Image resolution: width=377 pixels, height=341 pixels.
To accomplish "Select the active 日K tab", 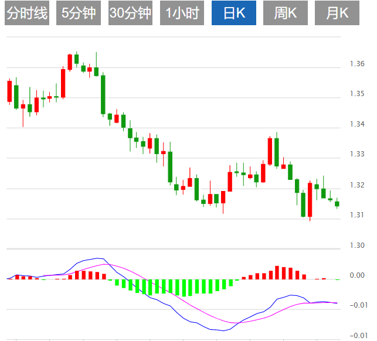I will coord(234,13).
